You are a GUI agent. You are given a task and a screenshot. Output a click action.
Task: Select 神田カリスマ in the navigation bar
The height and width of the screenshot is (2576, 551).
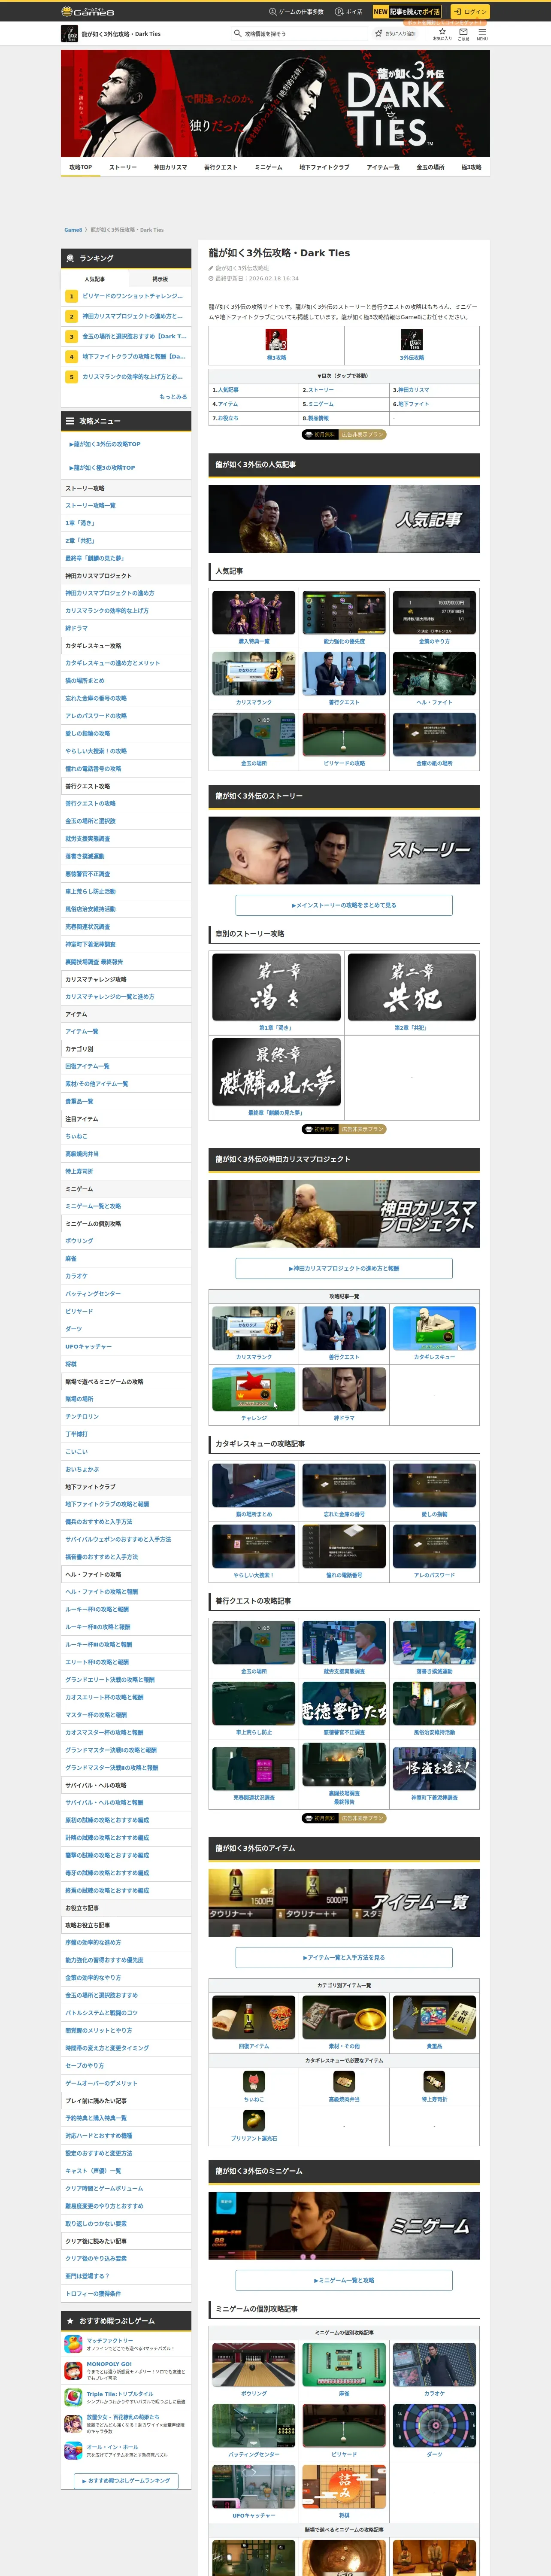tap(170, 167)
